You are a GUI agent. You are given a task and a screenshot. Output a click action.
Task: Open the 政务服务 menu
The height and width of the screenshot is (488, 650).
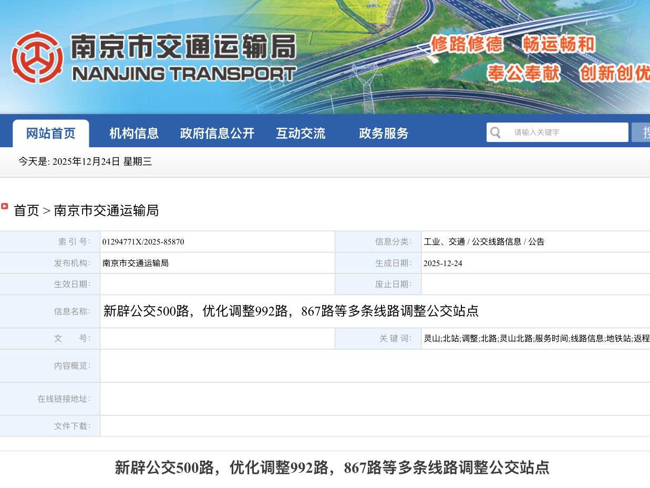pos(383,133)
